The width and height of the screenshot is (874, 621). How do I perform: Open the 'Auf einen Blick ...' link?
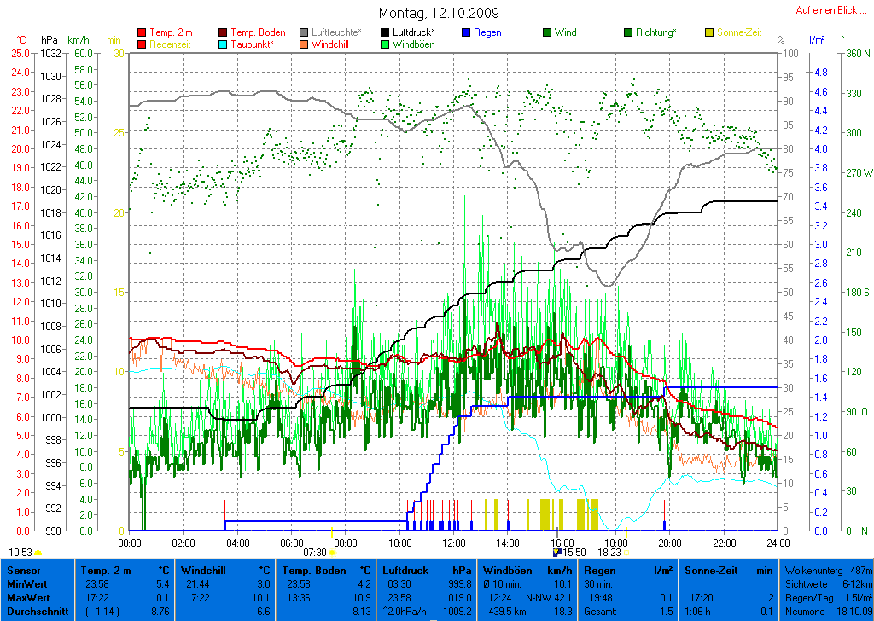click(x=825, y=10)
